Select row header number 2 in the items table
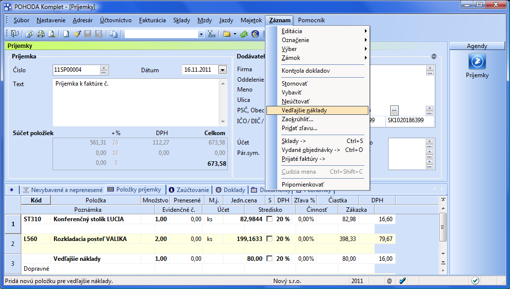Image resolution: width=510 pixels, height=289 pixels. pos(13,244)
